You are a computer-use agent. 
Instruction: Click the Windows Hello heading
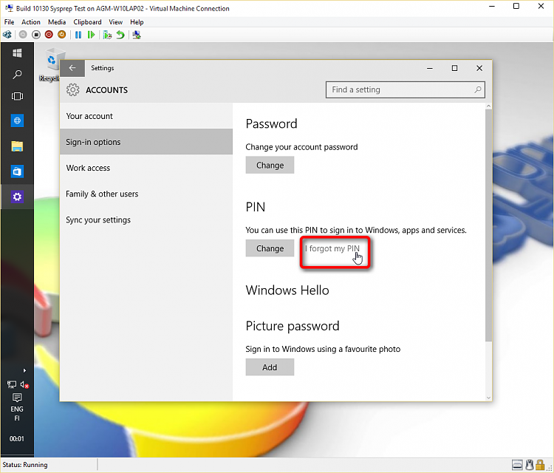pos(287,290)
